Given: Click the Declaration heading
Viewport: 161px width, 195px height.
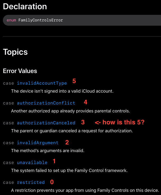Looking at the screenshot, I should click(x=25, y=6).
